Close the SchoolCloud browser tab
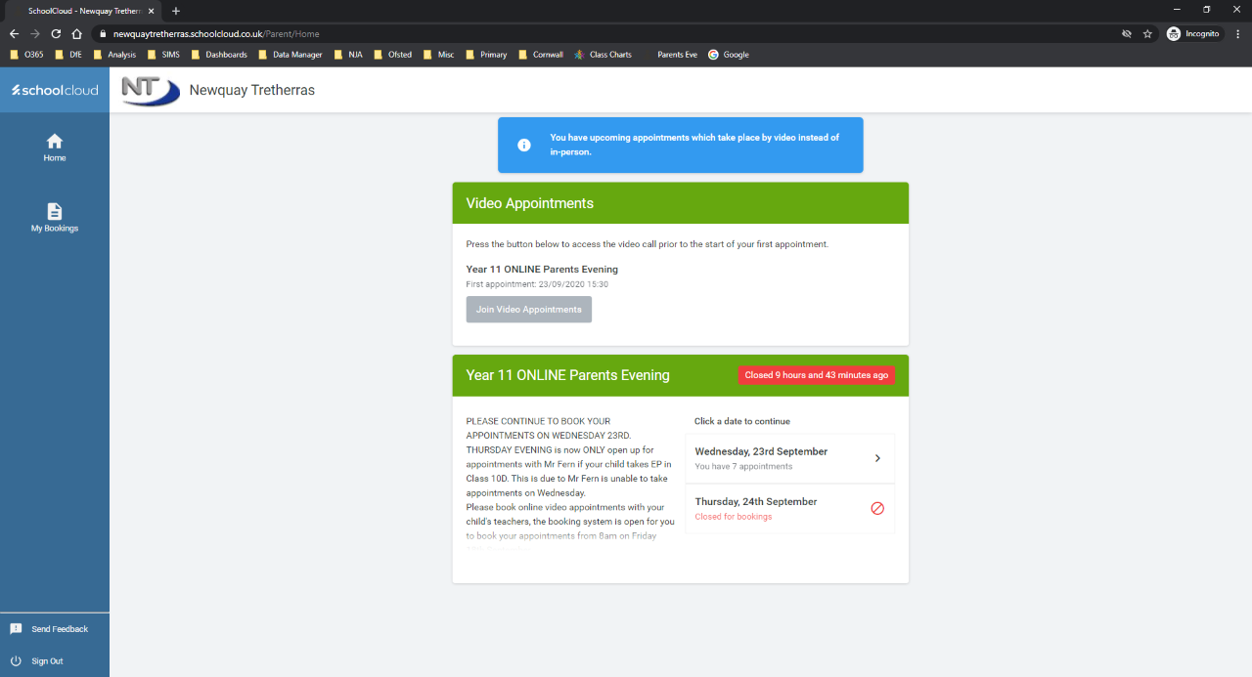This screenshot has height=677, width=1252. pyautogui.click(x=151, y=11)
